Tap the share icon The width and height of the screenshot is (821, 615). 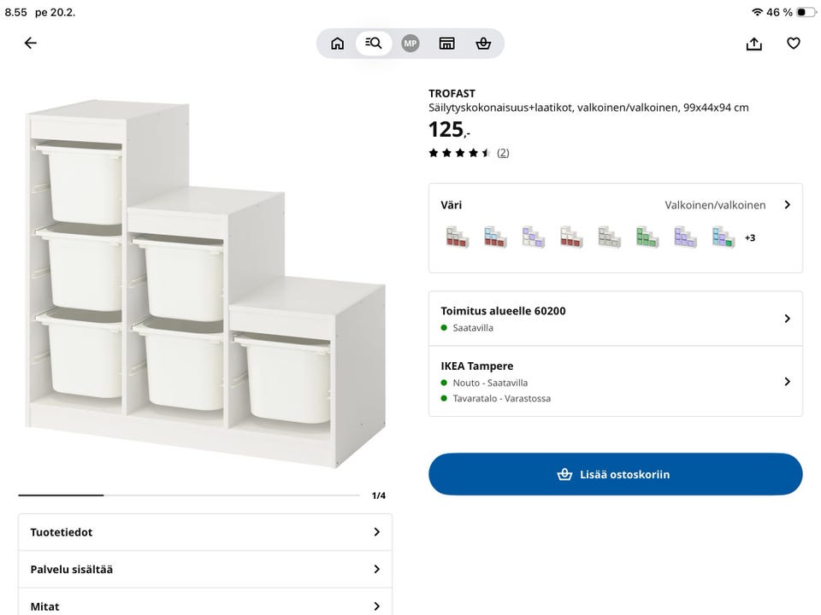[753, 44]
